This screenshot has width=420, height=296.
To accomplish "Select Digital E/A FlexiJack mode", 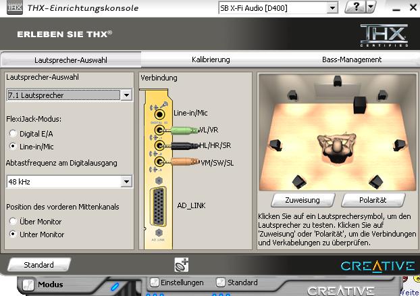I will click(x=13, y=134).
